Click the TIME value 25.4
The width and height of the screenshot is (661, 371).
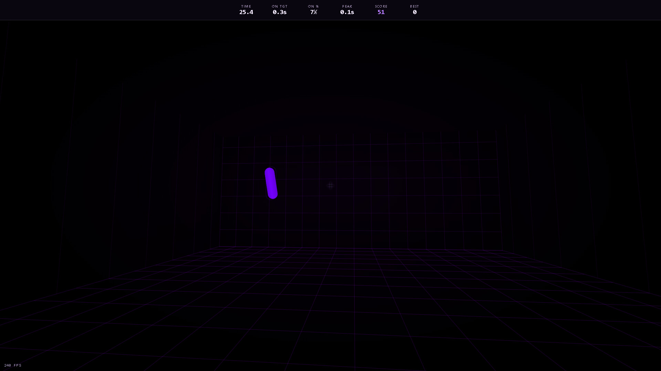(x=246, y=12)
